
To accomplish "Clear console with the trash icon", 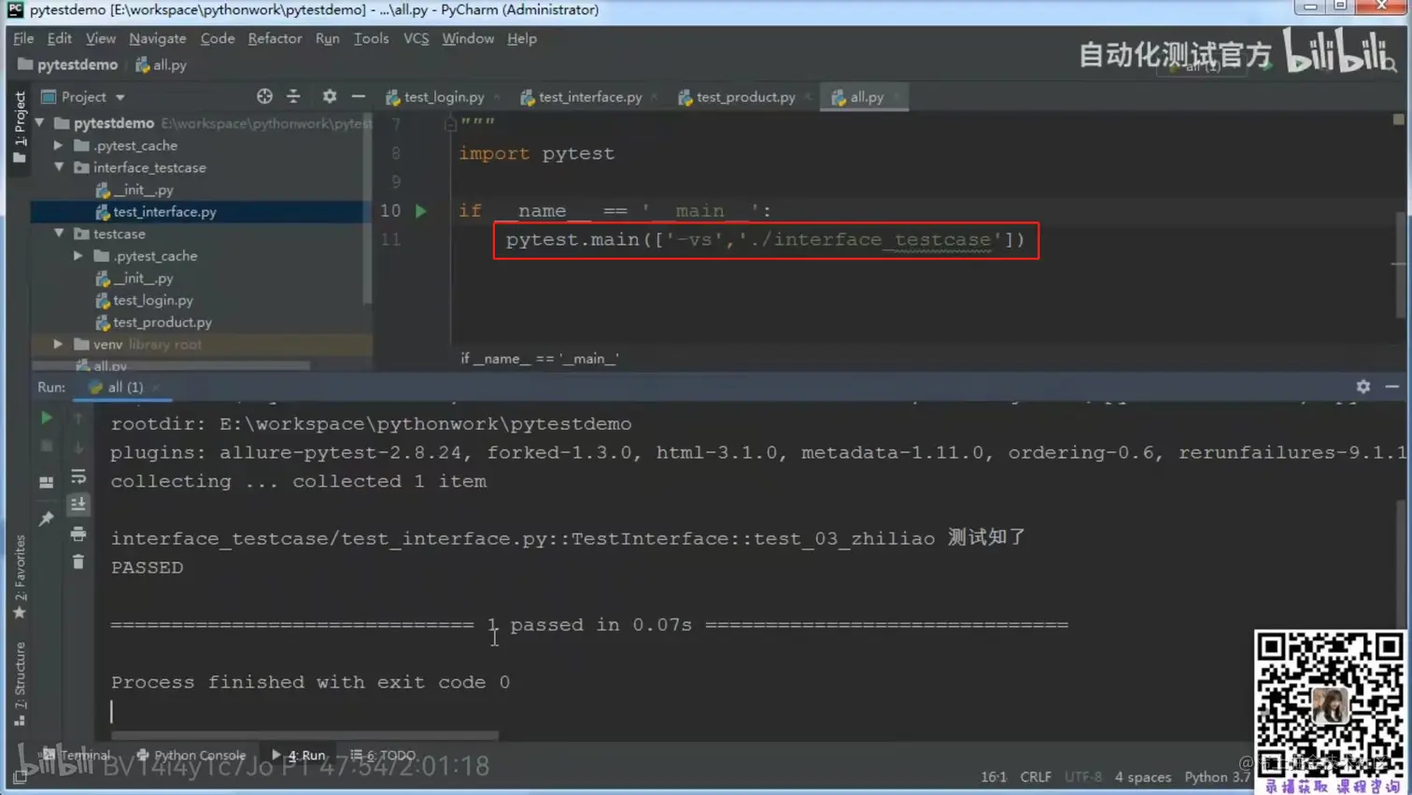I will 78,562.
